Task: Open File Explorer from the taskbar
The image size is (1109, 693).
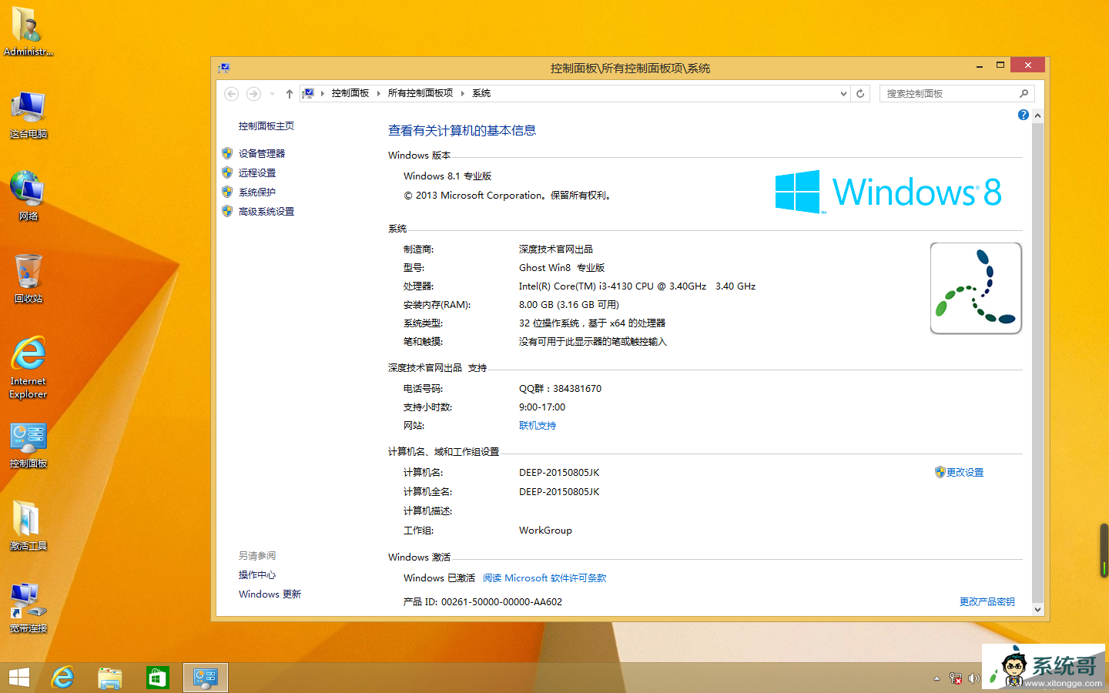Action: [110, 678]
